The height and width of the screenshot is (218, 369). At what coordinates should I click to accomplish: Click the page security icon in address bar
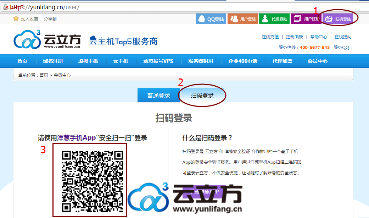tap(6, 7)
